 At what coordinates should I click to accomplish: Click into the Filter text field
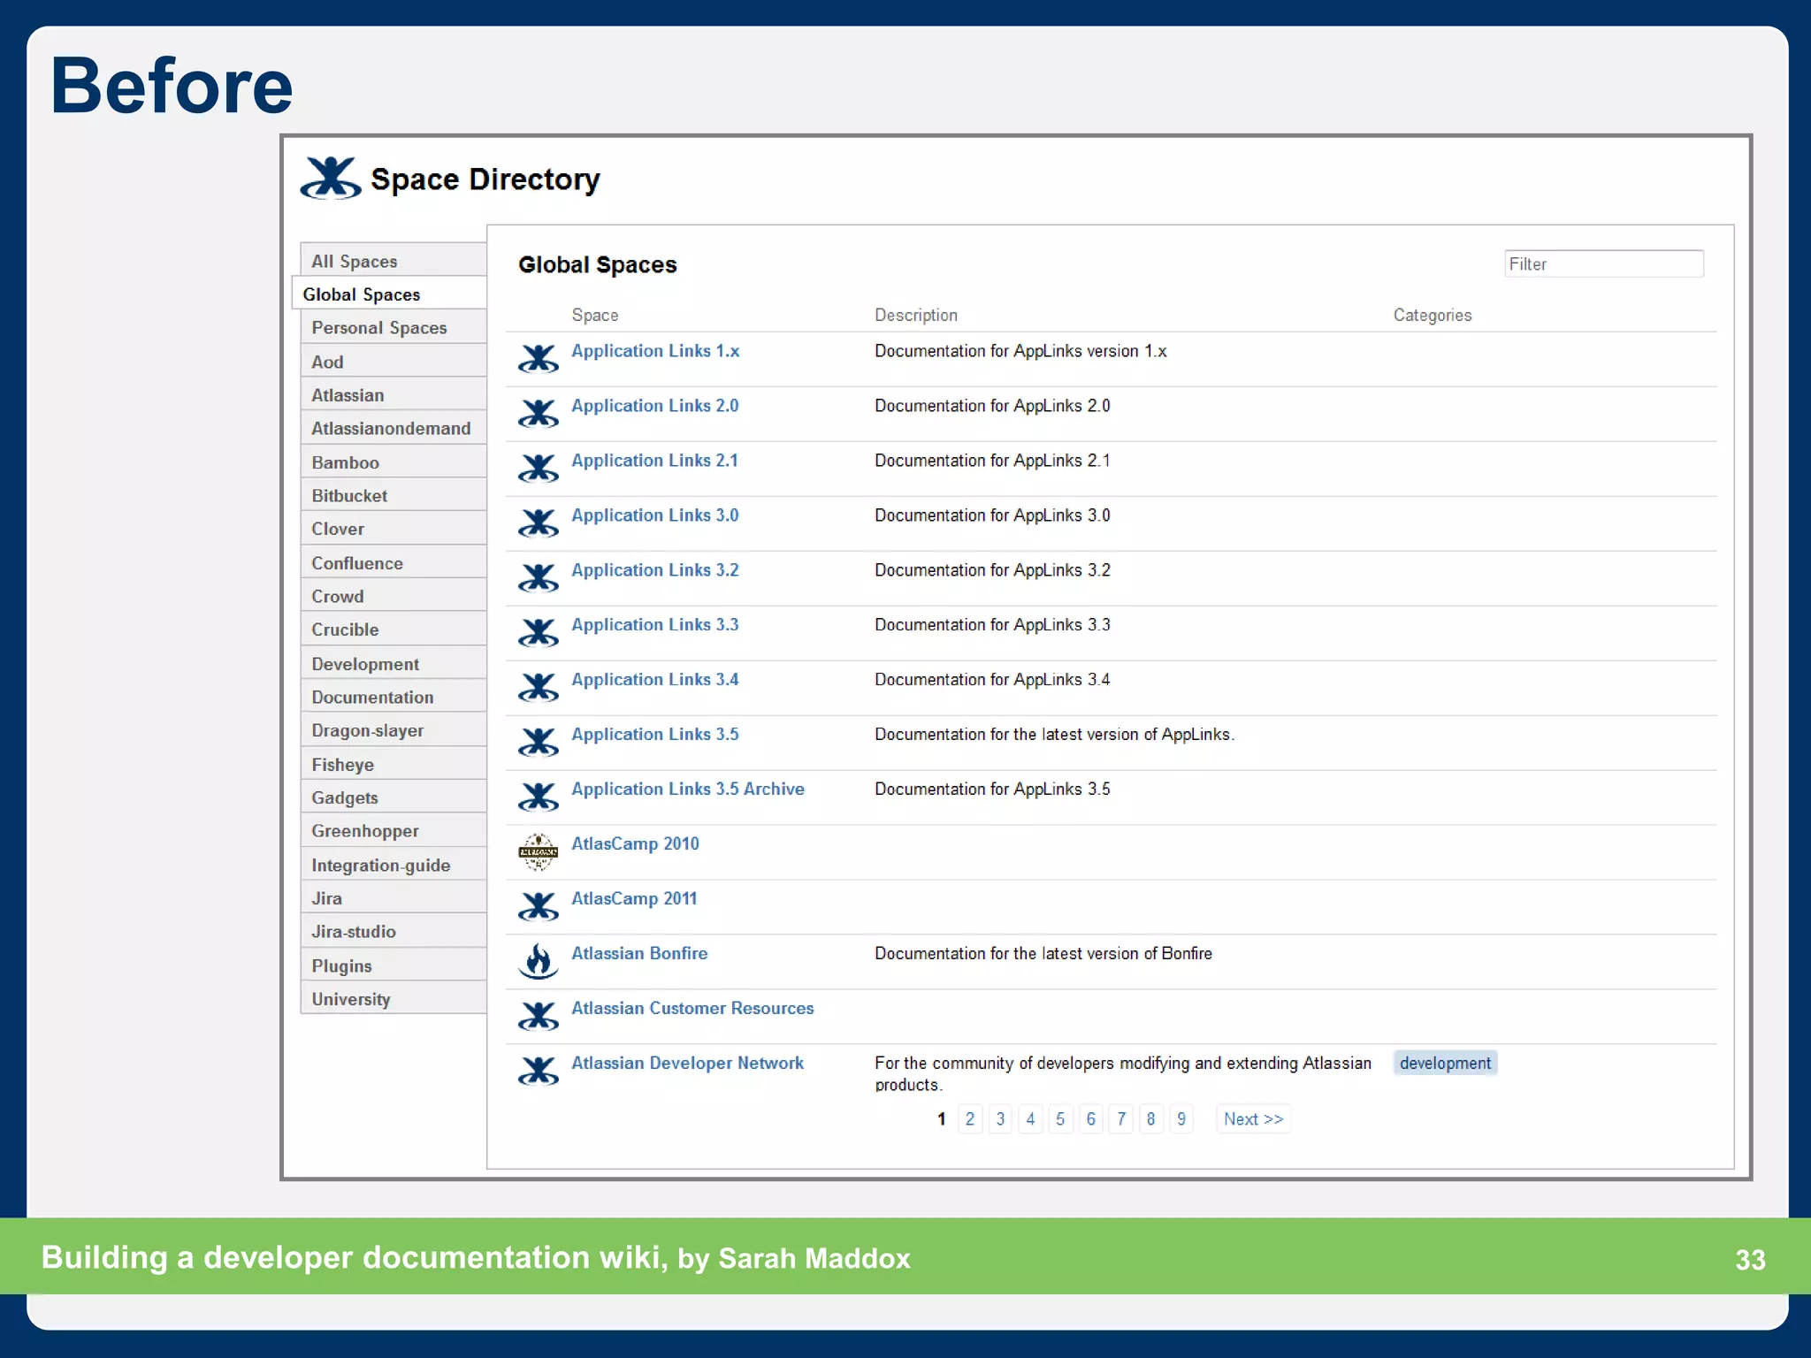[1604, 264]
